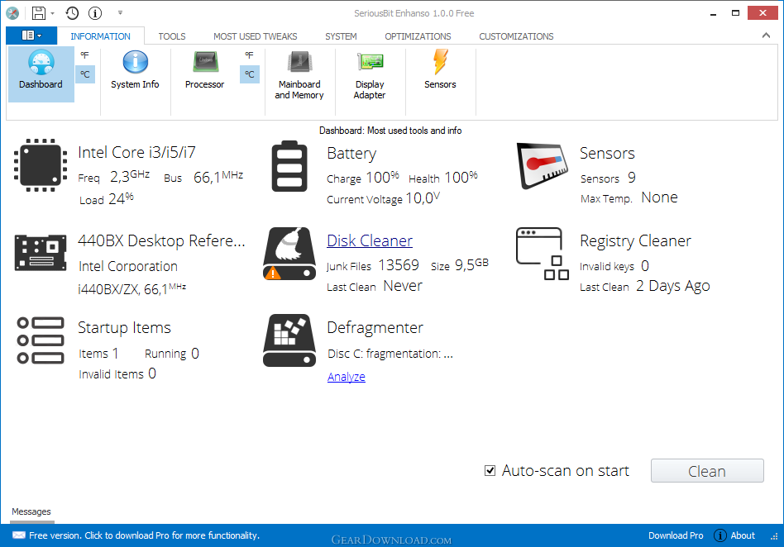Click the Sensors dashboard heading
This screenshot has width=784, height=547.
click(607, 154)
